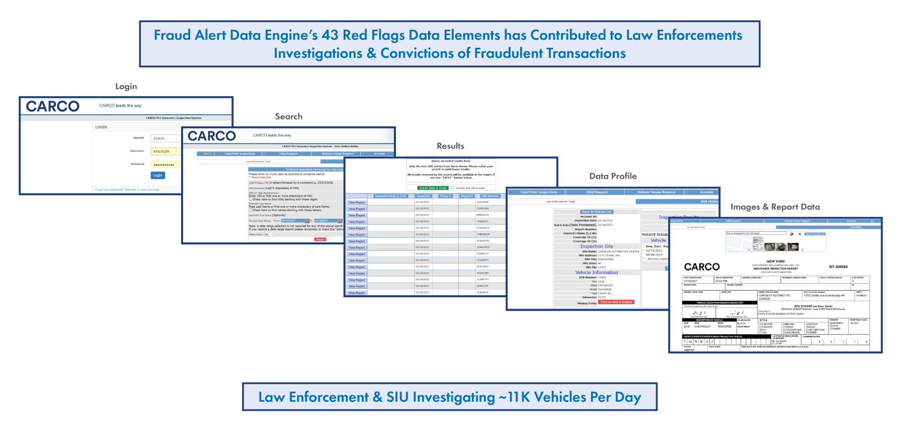Open the last vehicle photo thumbnail
The height and width of the screenshot is (430, 899).
coord(793,247)
